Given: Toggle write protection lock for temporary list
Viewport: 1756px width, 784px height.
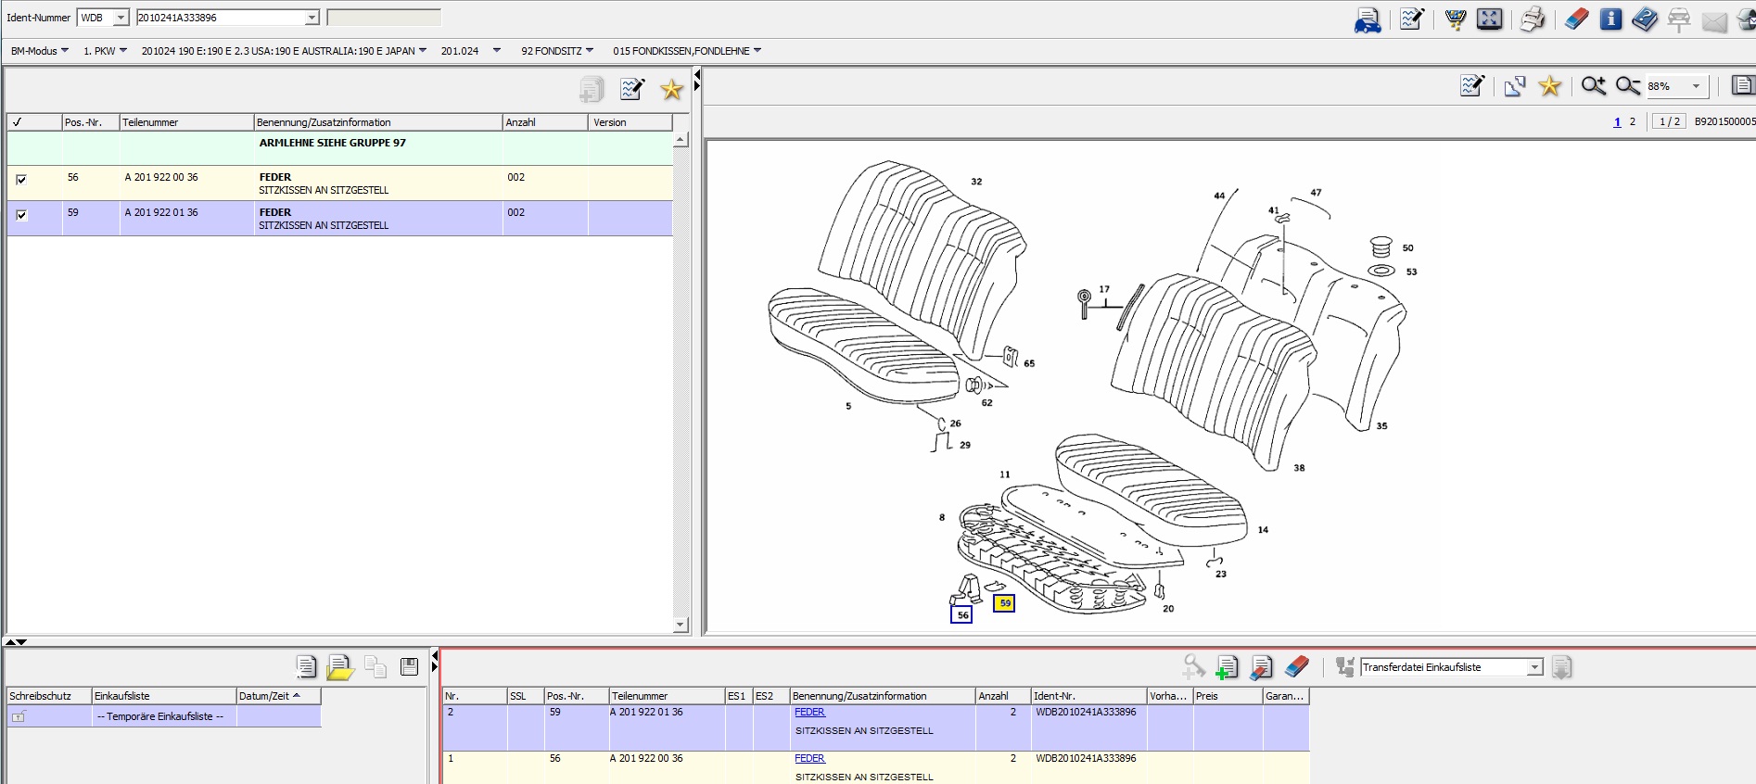Looking at the screenshot, I should coord(19,716).
